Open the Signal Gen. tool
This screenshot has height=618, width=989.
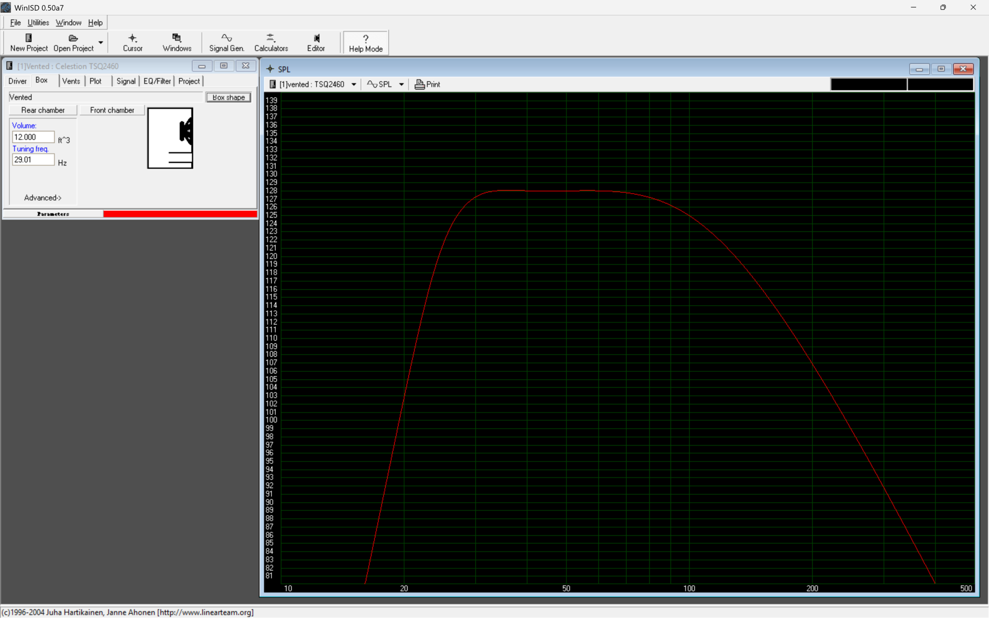coord(226,42)
